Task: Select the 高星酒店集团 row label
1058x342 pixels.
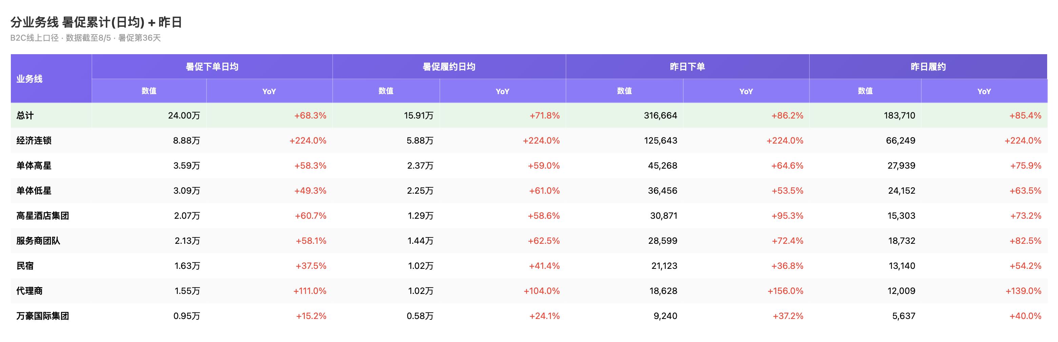Action: [42, 215]
